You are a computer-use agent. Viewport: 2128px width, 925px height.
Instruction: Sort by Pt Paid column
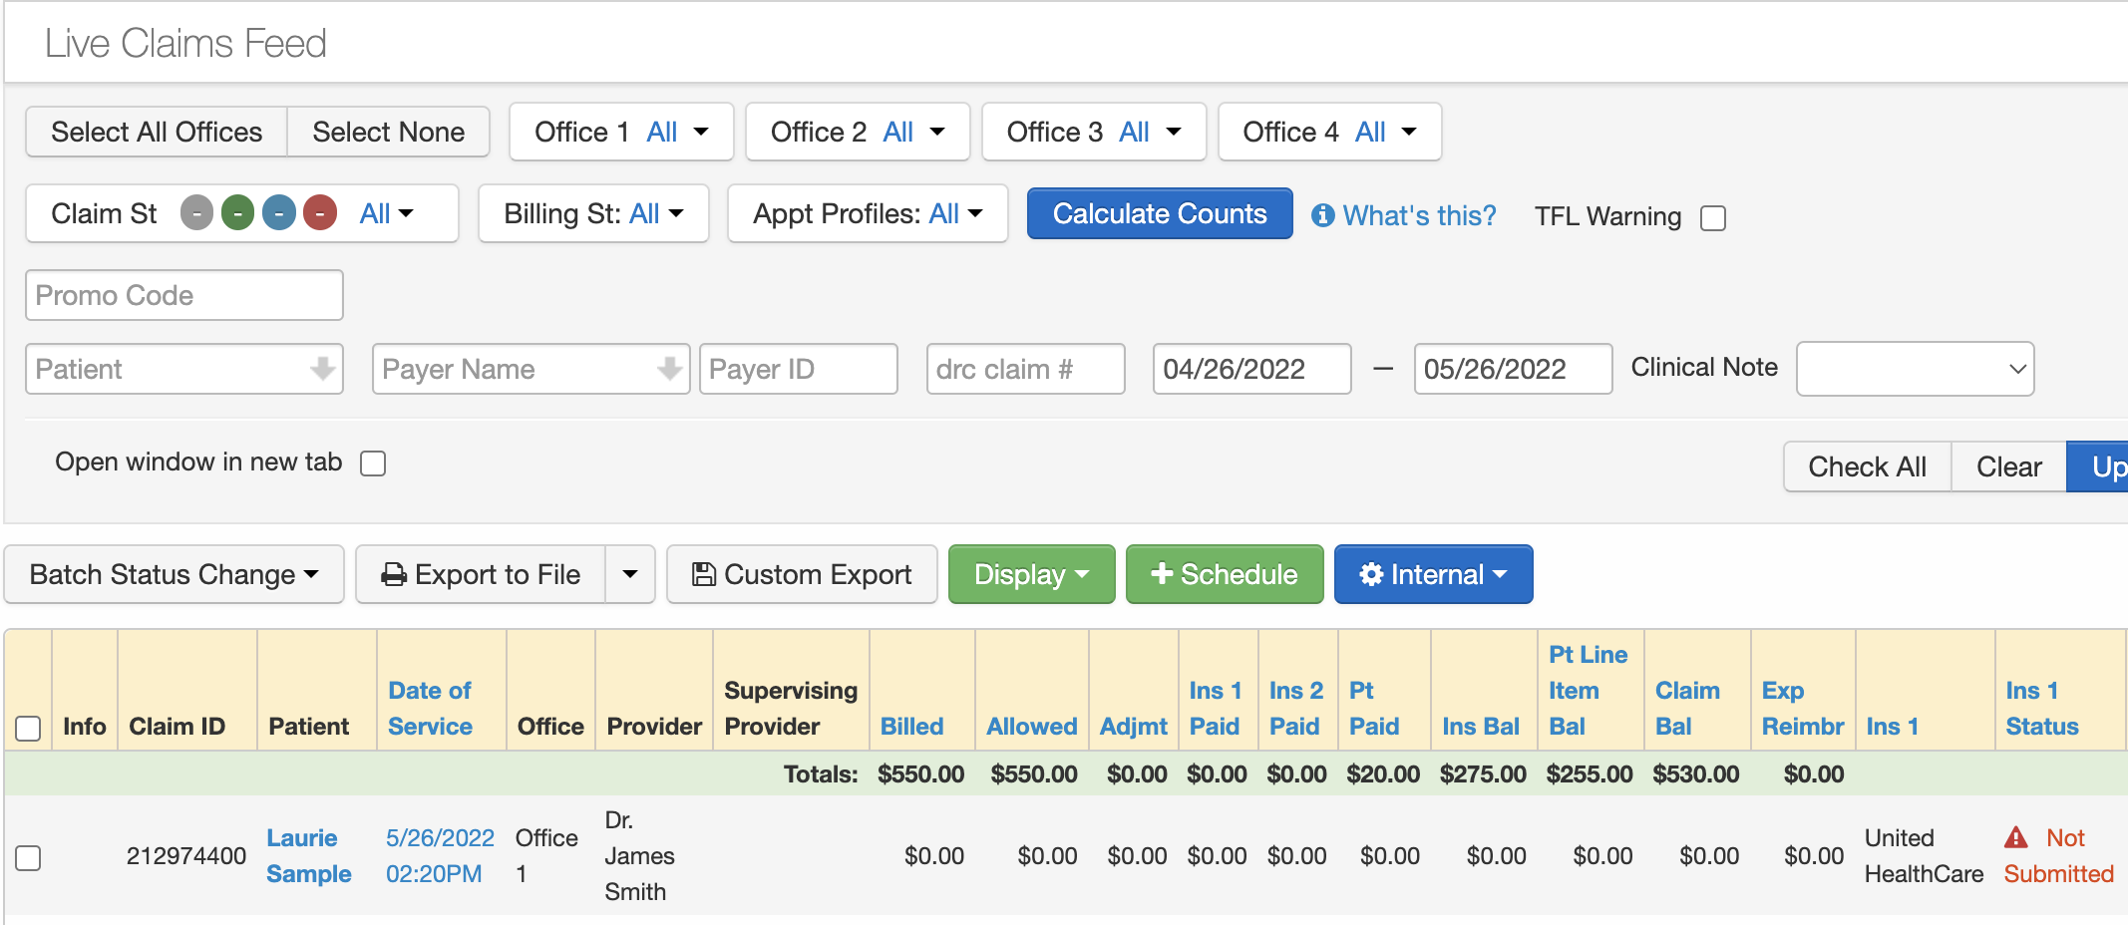pyautogui.click(x=1373, y=709)
